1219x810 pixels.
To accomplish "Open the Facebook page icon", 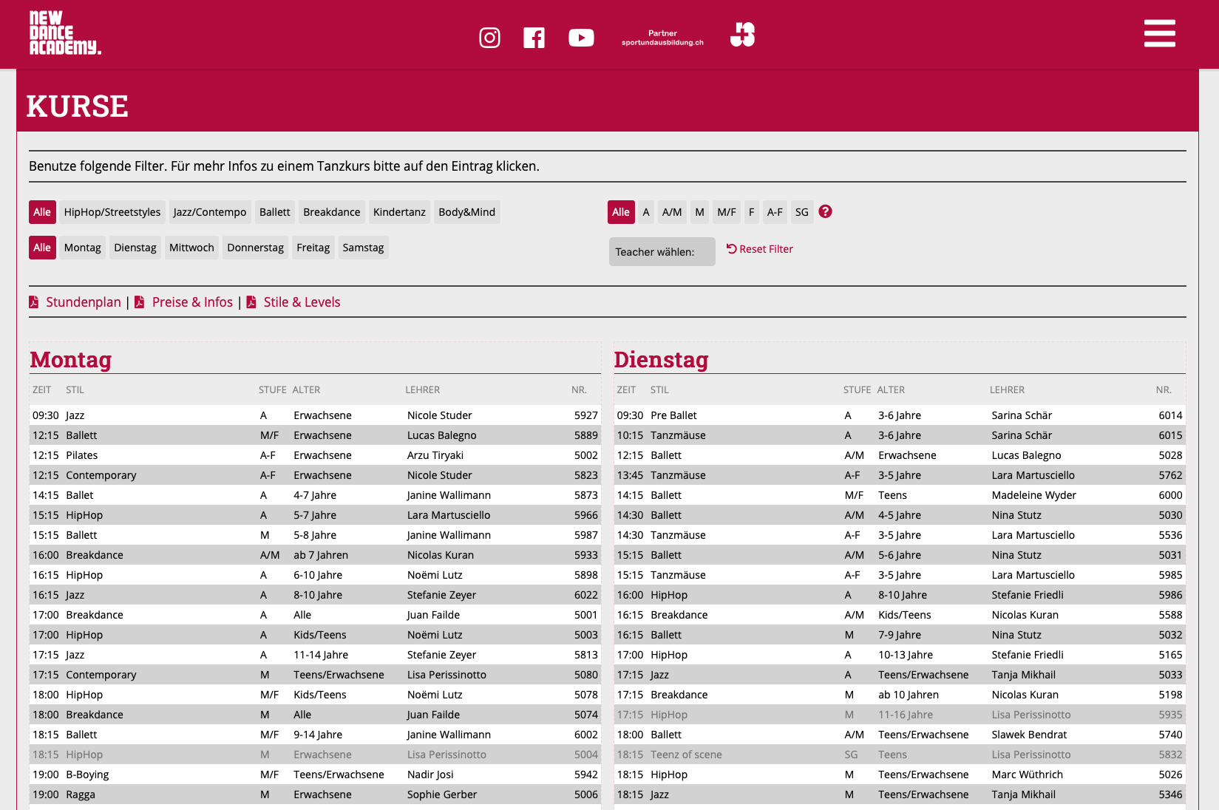I will tap(534, 38).
